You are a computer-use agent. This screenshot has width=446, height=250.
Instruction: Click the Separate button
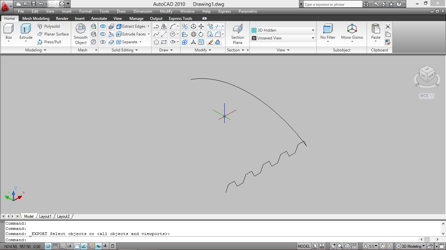(127, 42)
